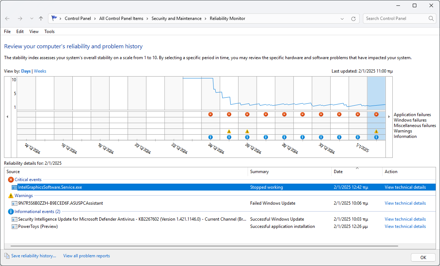Switch the chart view to Weeks
Image resolution: width=440 pixels, height=266 pixels.
[40, 71]
